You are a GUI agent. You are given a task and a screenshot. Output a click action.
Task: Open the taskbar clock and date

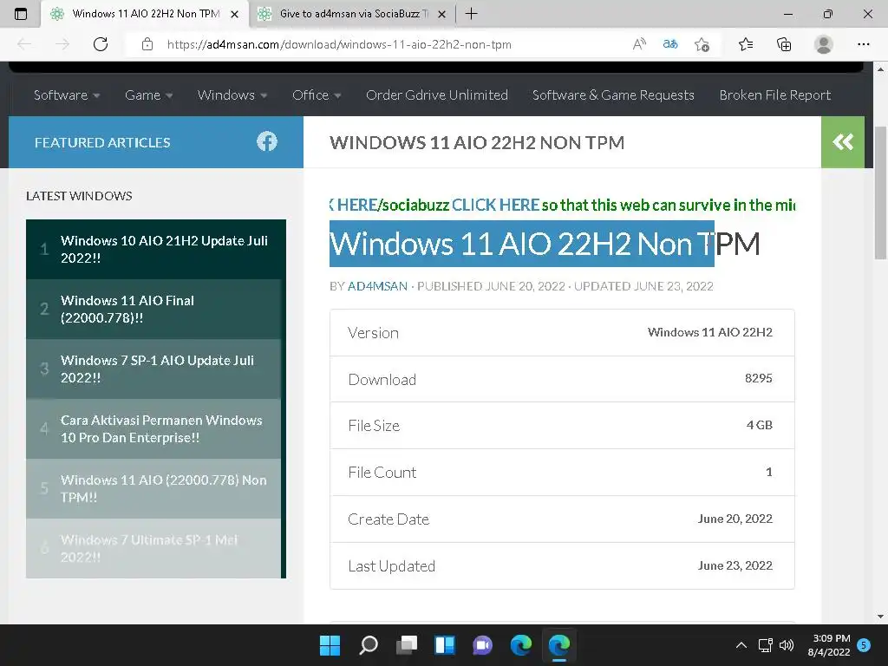pyautogui.click(x=829, y=645)
